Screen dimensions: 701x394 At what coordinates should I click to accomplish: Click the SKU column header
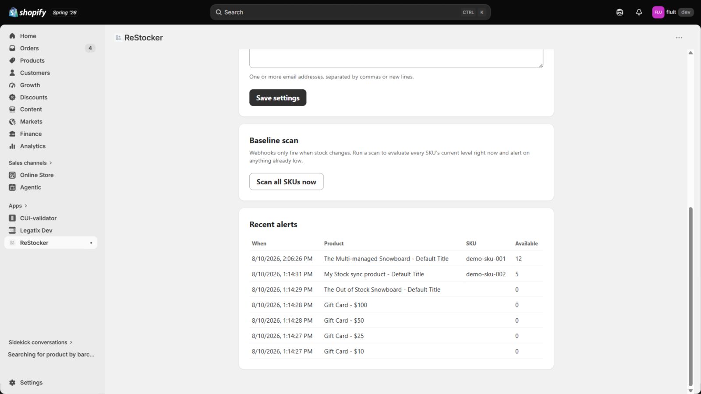(471, 243)
